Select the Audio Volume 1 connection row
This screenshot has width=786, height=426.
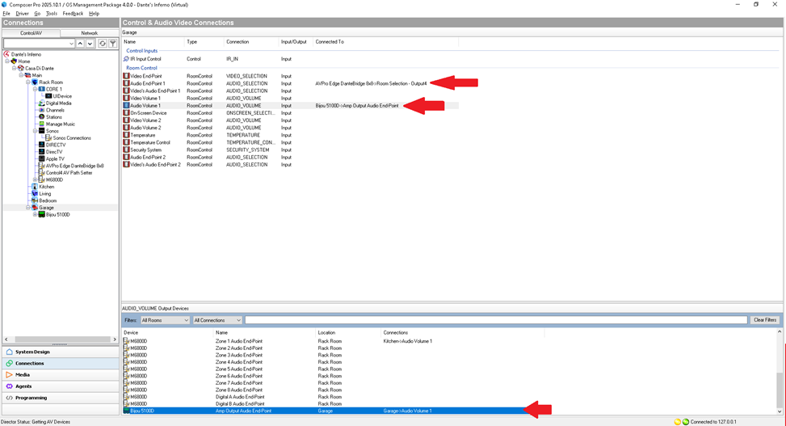click(145, 106)
